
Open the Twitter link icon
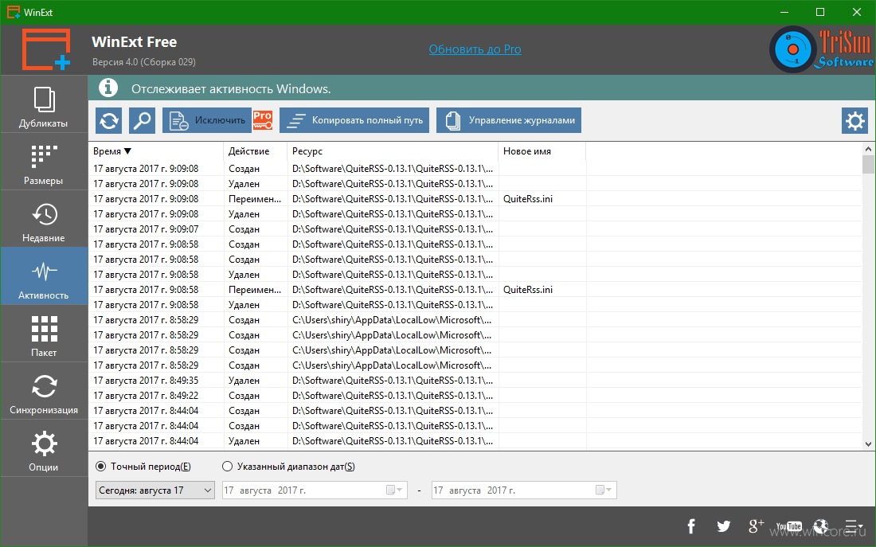coord(723,526)
